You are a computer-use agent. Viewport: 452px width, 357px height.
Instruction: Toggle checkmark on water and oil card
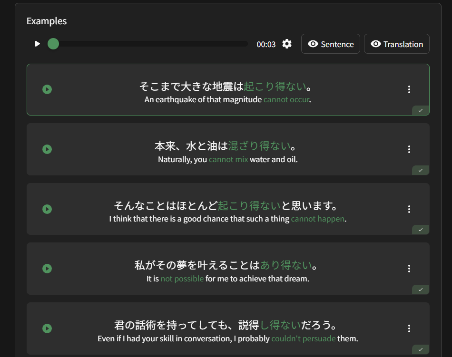[421, 170]
